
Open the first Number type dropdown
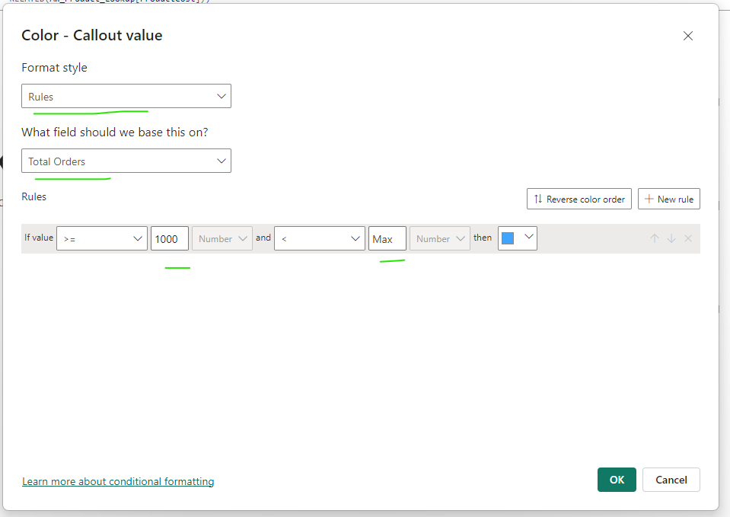click(222, 238)
